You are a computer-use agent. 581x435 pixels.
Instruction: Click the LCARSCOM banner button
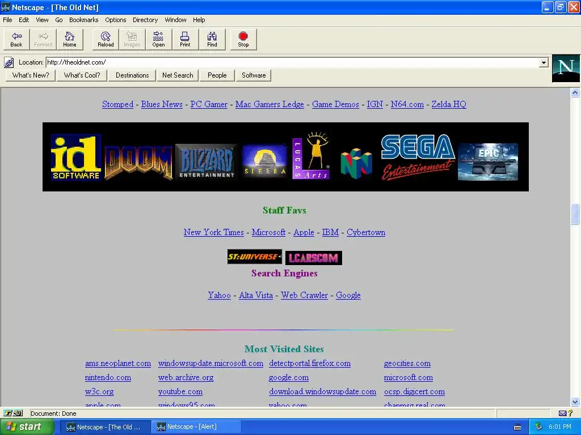[x=313, y=258]
